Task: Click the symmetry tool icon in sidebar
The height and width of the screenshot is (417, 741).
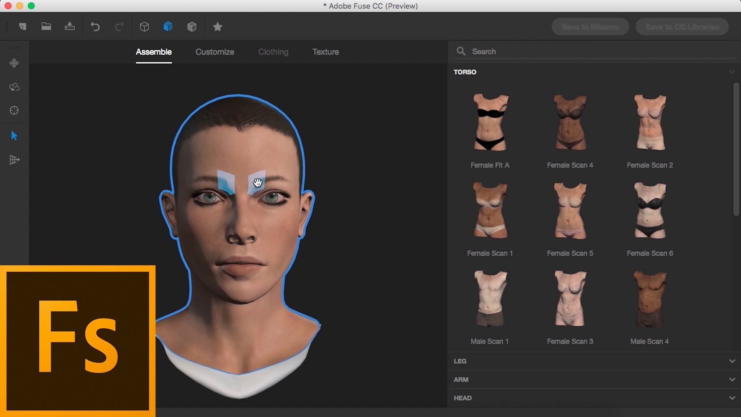Action: (x=14, y=160)
